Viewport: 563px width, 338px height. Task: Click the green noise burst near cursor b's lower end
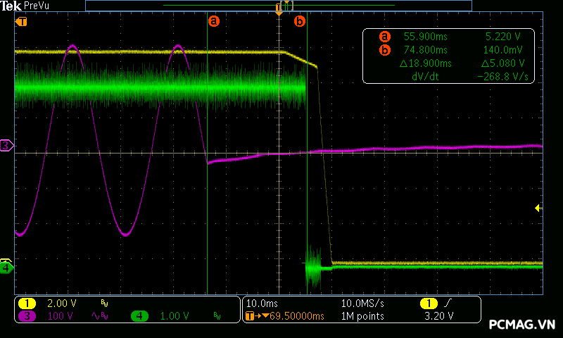313,267
